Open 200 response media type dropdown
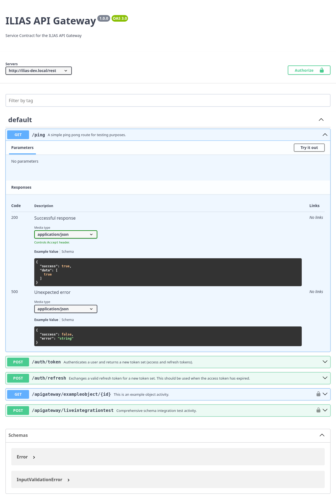This screenshot has height=502, width=336. coord(66,234)
